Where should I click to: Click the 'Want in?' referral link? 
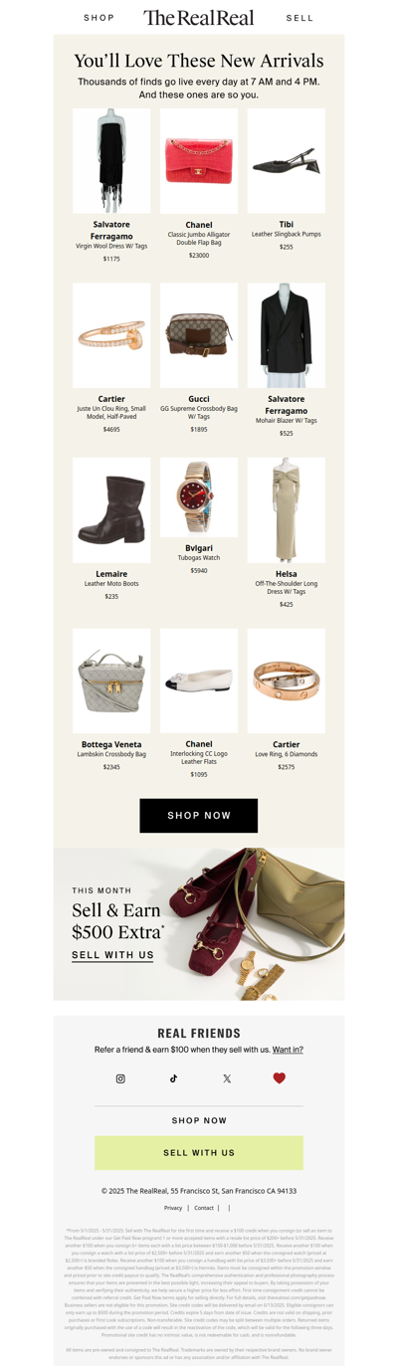288,1050
